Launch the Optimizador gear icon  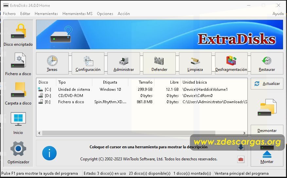pos(18,149)
